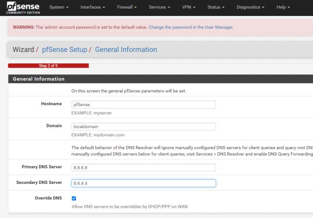313x218 pixels.
Task: Open the Interfaces menu
Action: point(92,7)
